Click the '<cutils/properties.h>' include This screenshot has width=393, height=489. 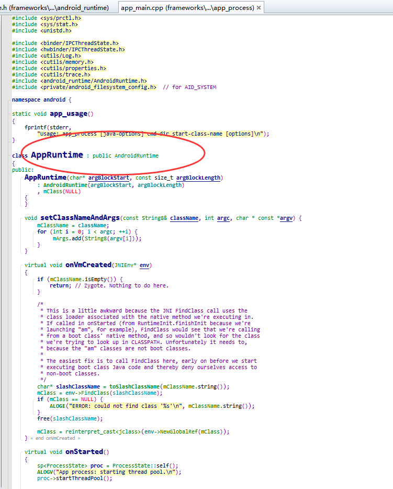[73, 68]
